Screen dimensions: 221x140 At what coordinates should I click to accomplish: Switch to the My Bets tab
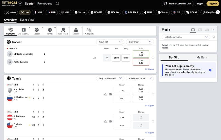202,57
